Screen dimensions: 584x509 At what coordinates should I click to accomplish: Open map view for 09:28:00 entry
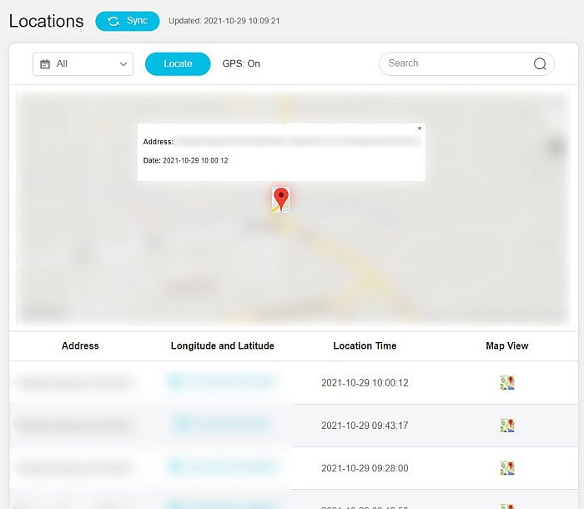tap(507, 468)
